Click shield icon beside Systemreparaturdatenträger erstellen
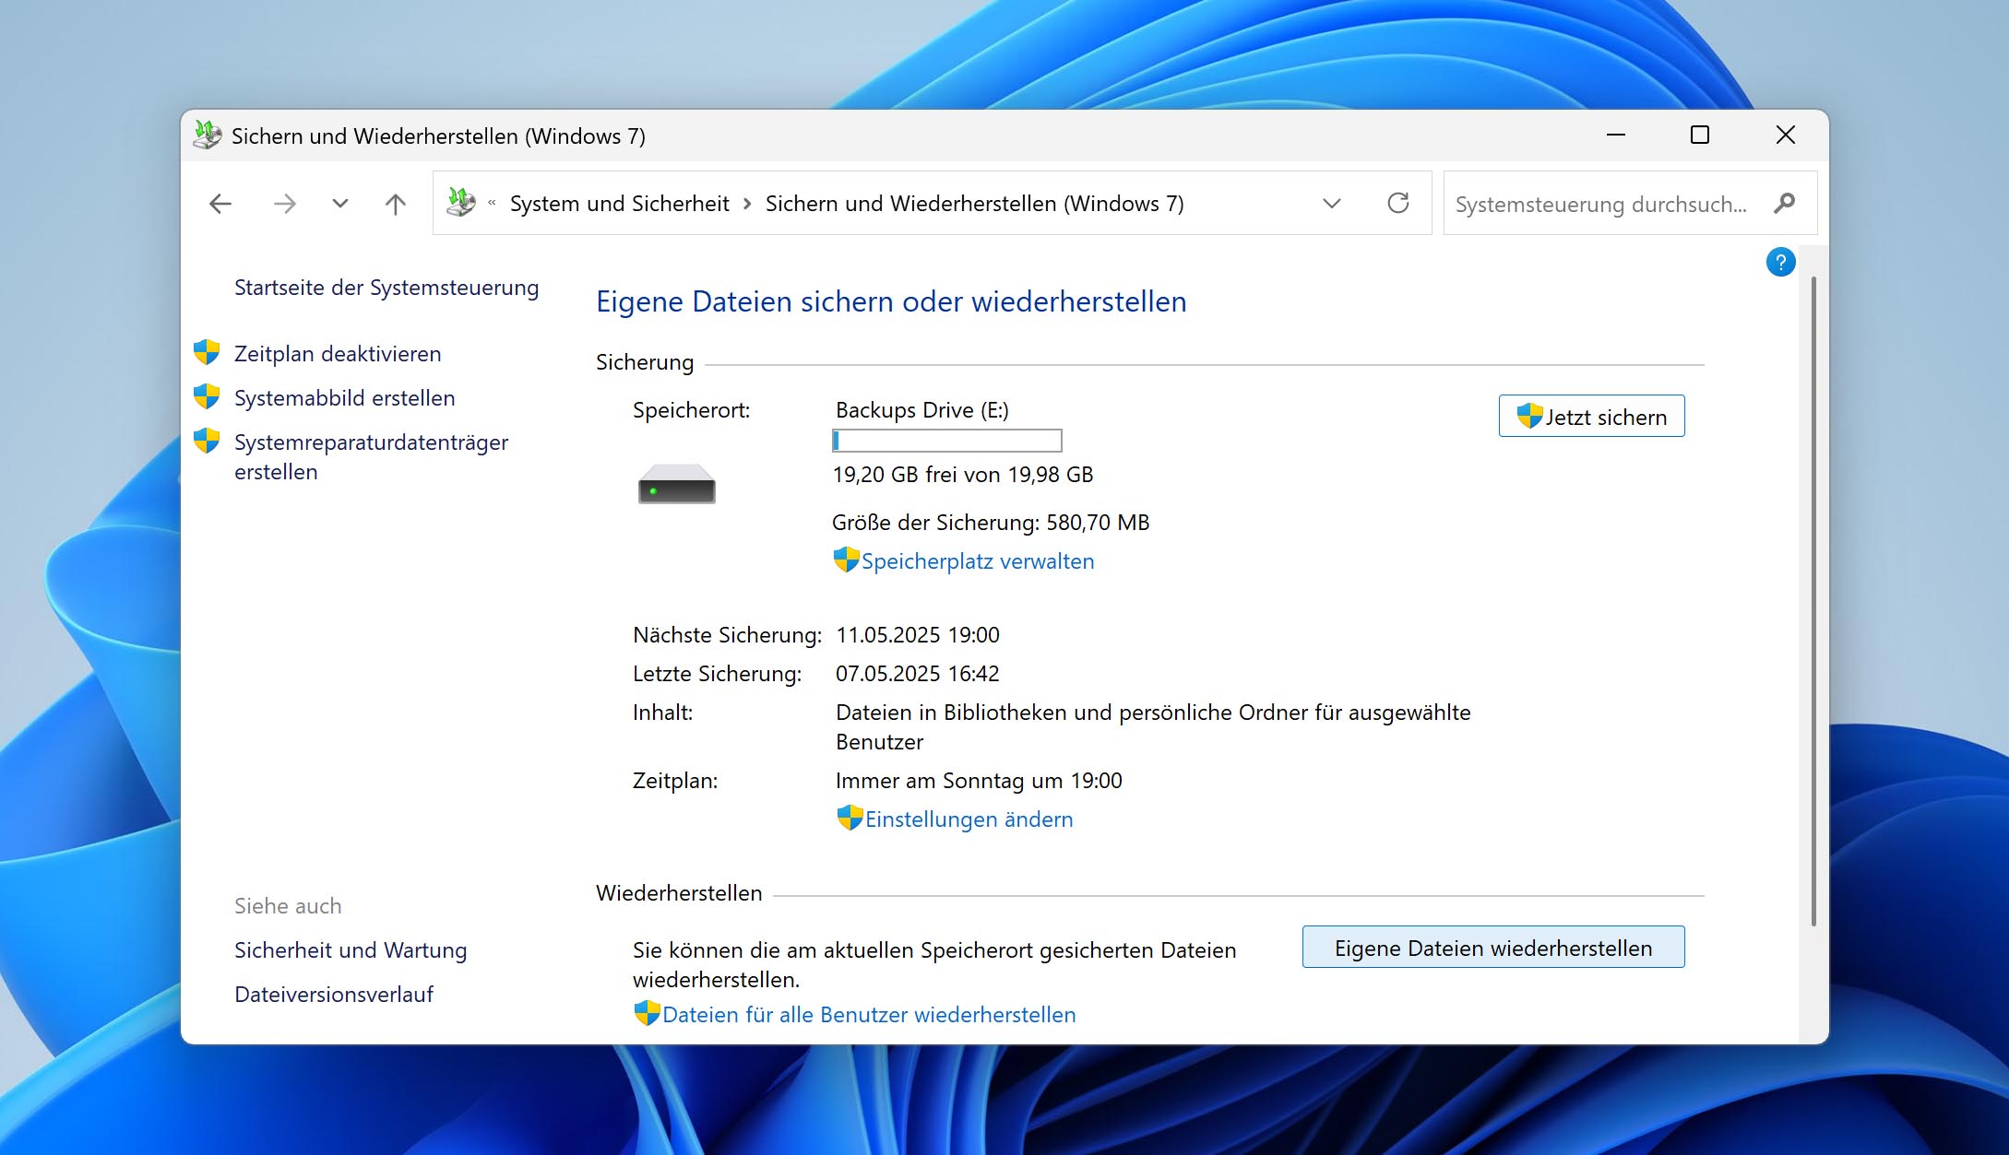 click(207, 441)
